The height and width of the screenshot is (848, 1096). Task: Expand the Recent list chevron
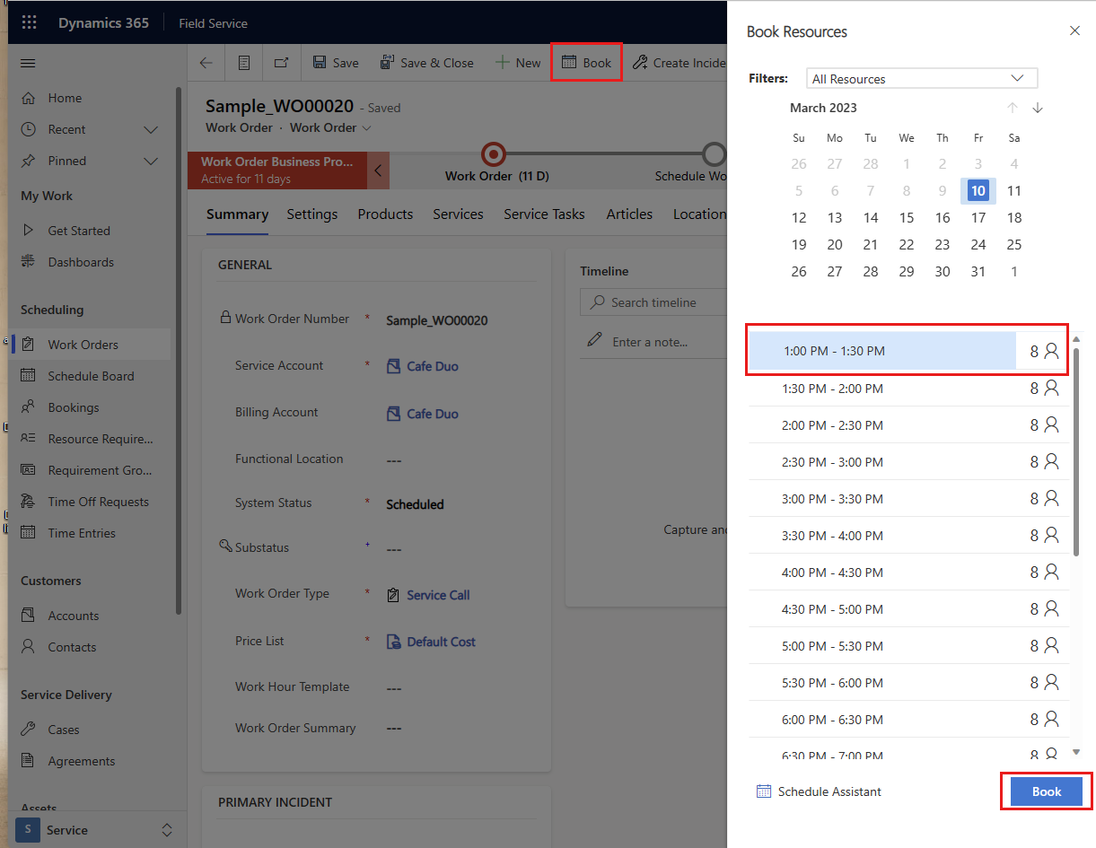(x=151, y=129)
